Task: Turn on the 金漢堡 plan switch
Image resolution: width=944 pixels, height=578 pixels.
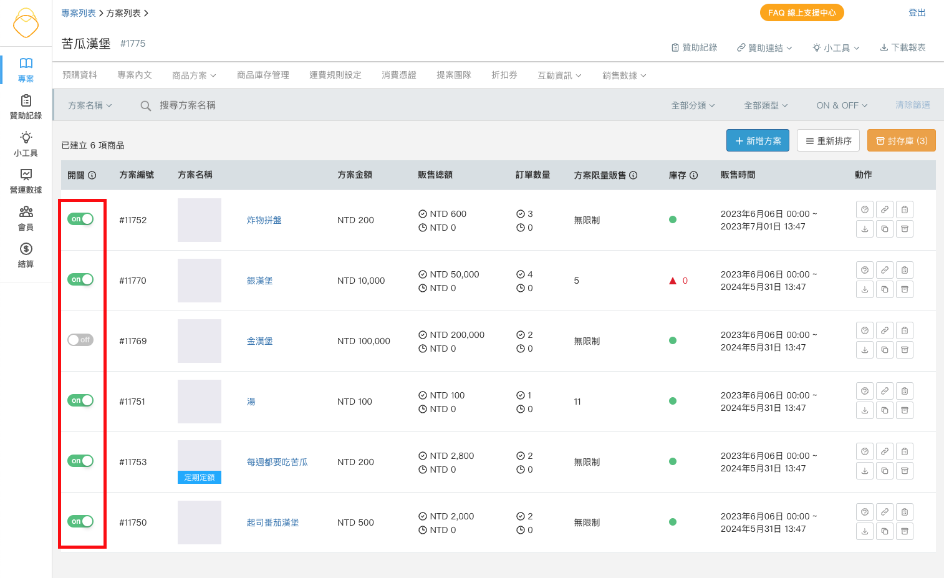Action: 80,340
